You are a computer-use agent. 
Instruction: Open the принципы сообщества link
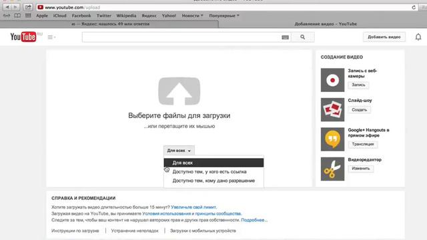218,213
